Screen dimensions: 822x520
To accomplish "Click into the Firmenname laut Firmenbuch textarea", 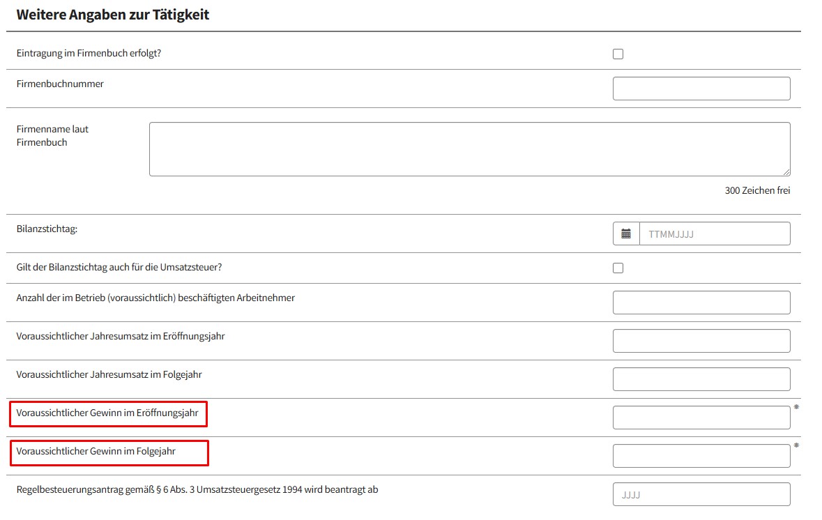I will click(469, 149).
